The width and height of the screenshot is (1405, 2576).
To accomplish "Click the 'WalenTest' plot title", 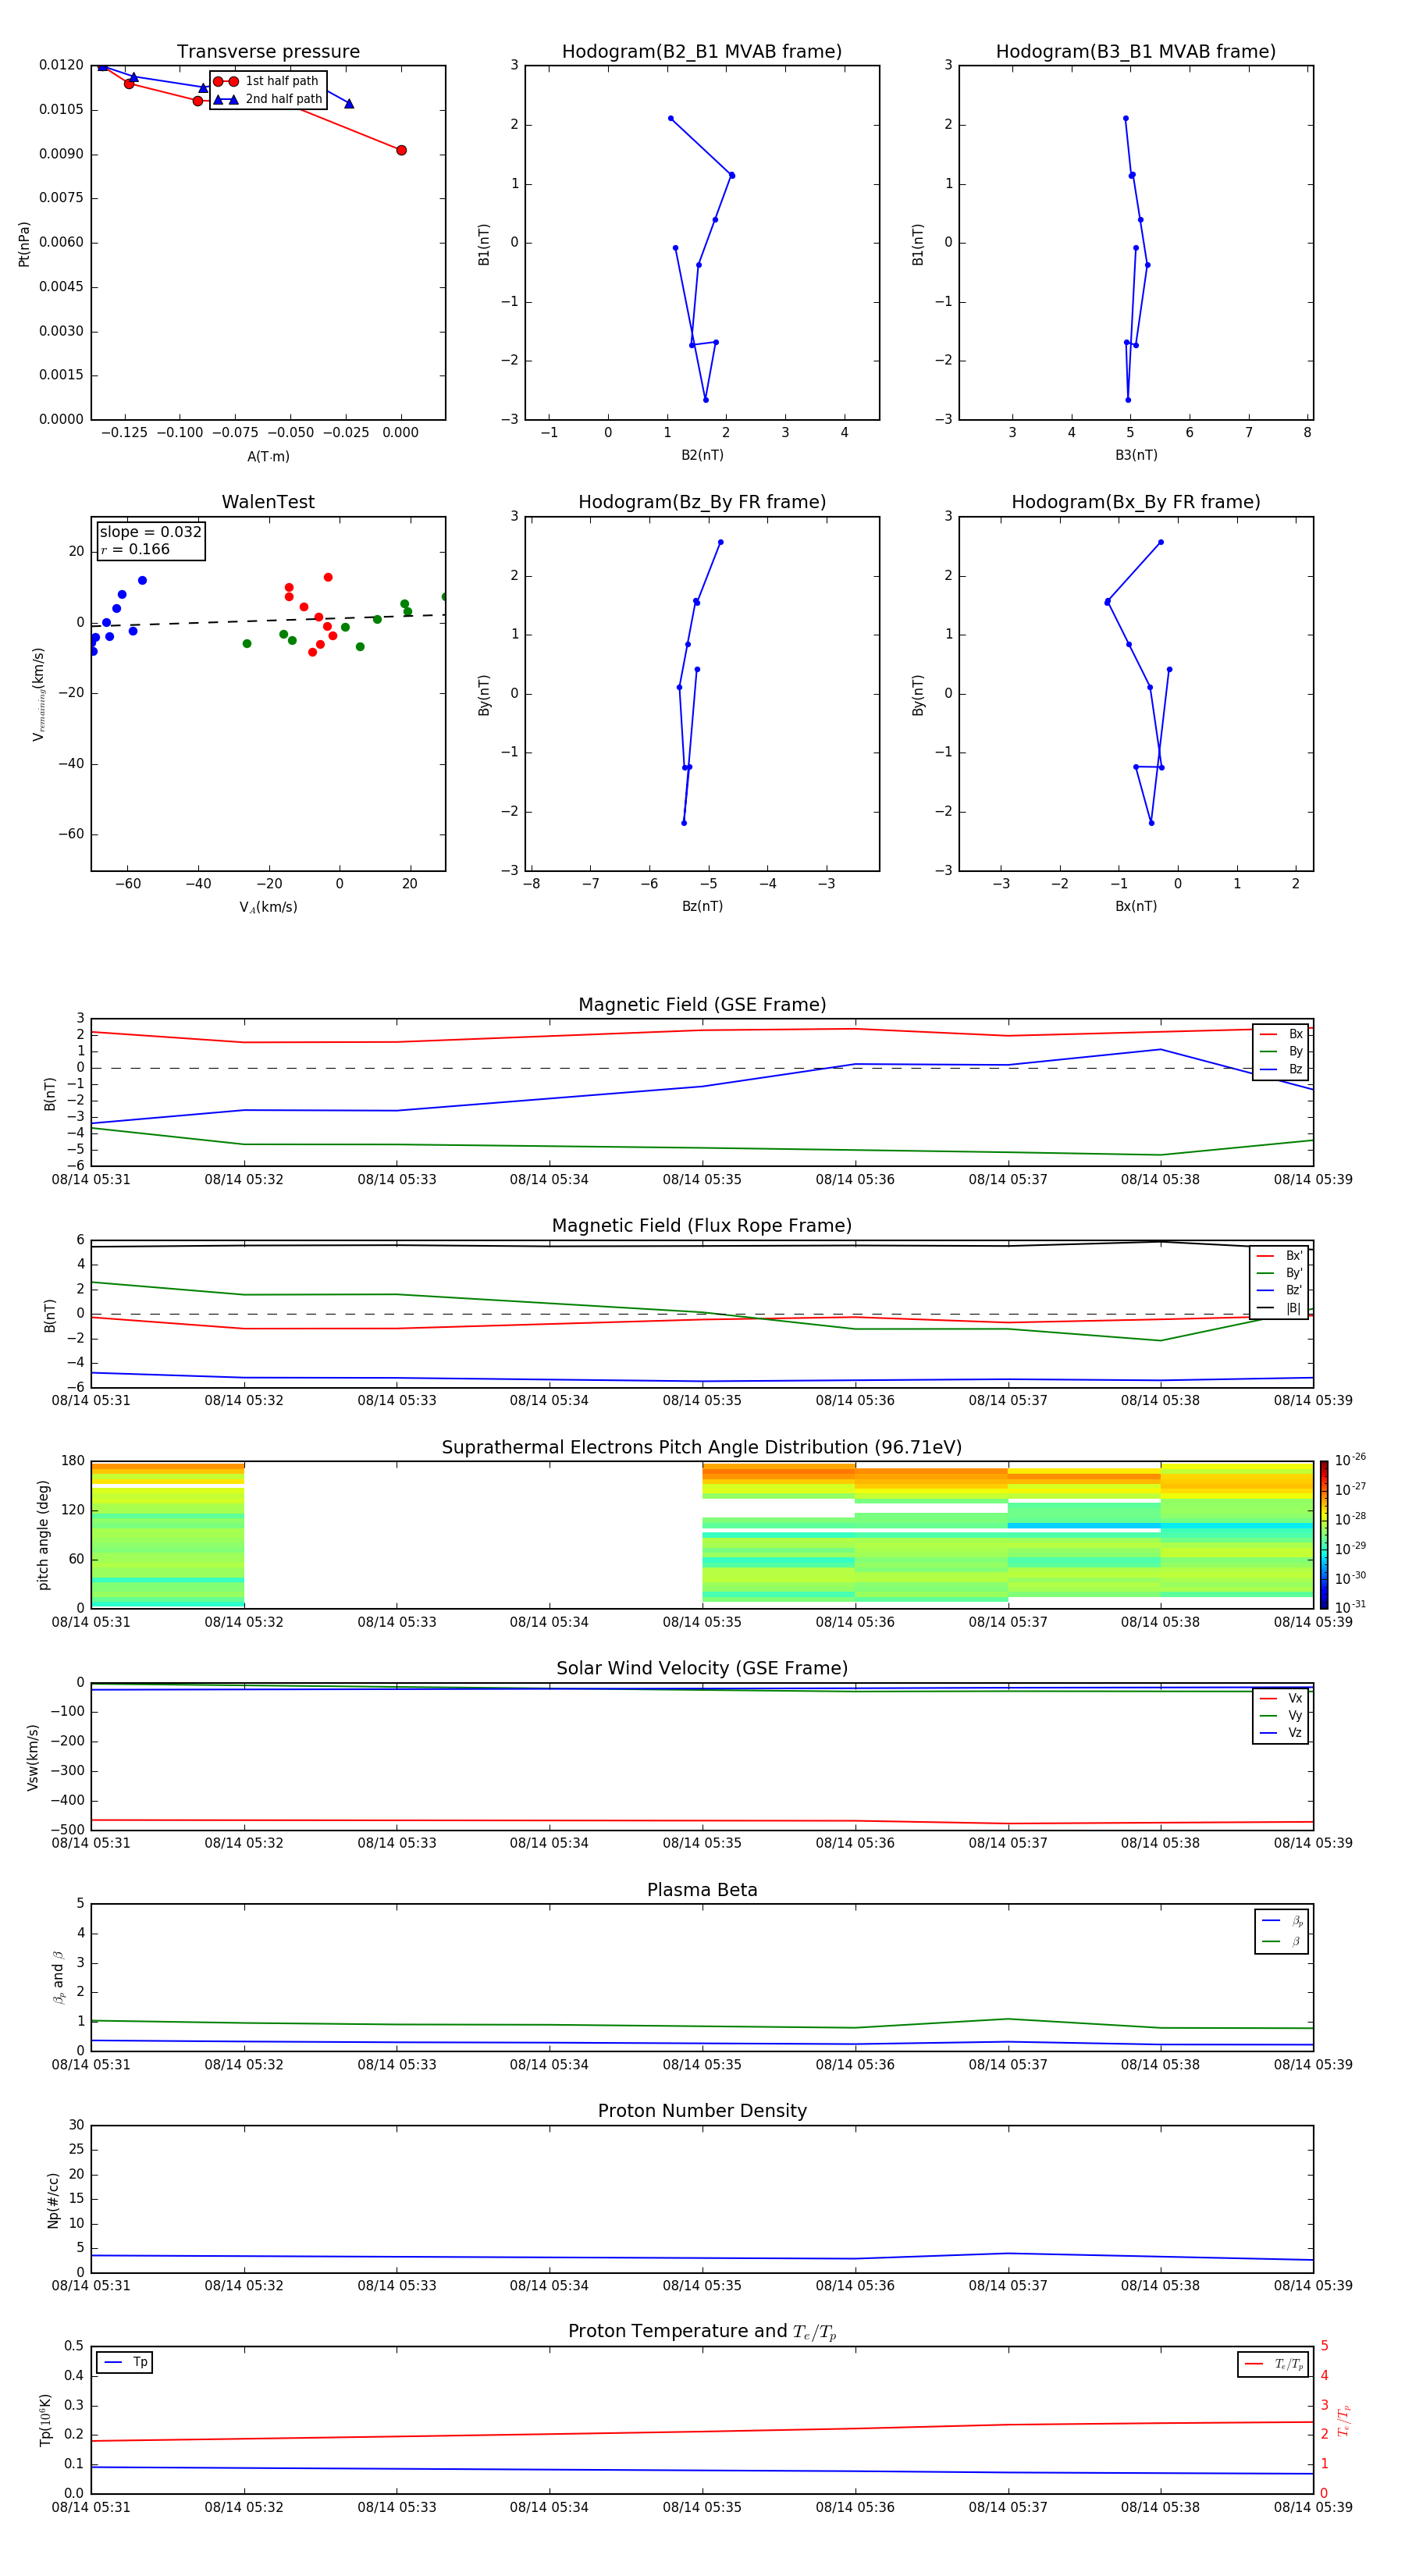I will pyautogui.click(x=268, y=502).
